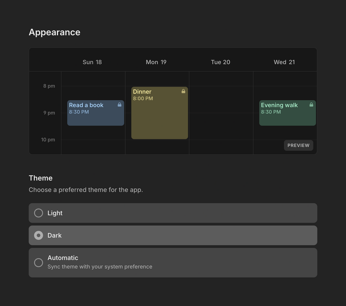
Task: Click the Mon 19 column header
Action: point(156,62)
